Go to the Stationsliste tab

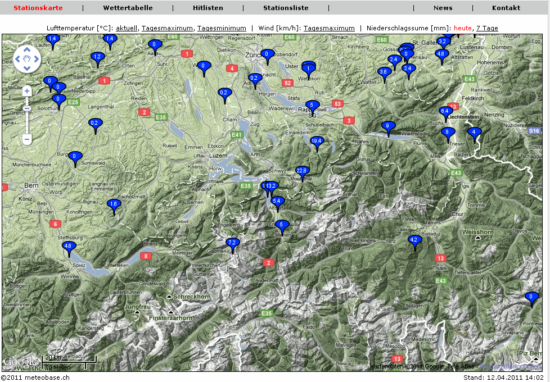[x=286, y=8]
